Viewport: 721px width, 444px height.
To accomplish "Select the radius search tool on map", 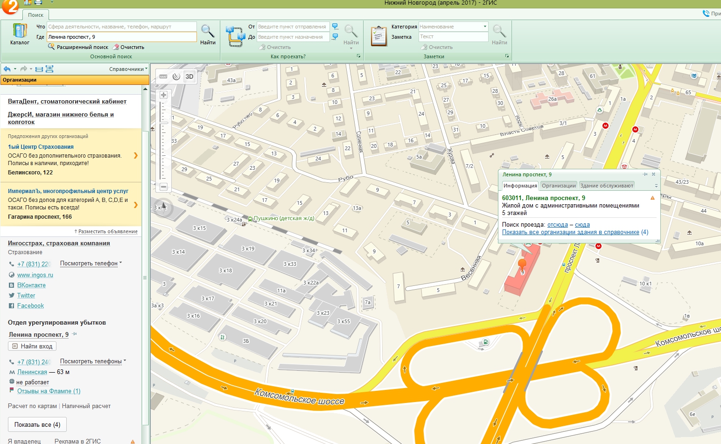I will (x=176, y=76).
